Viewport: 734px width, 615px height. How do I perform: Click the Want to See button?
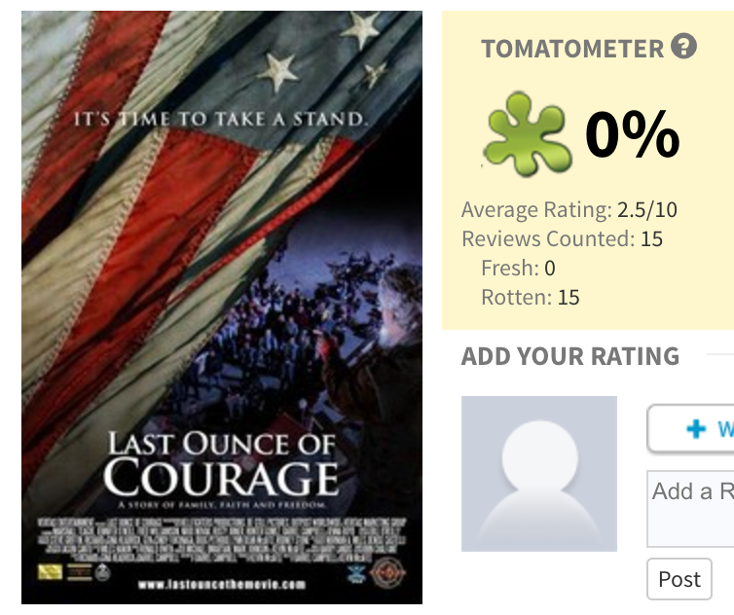(x=693, y=428)
